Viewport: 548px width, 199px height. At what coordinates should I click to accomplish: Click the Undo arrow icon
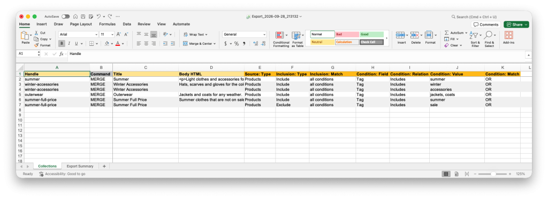98,17
